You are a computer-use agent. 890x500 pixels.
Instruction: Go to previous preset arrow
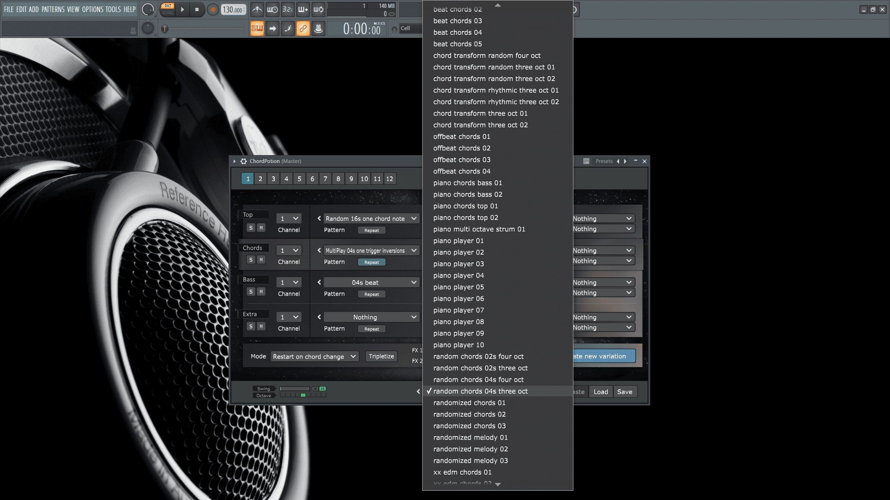(618, 161)
